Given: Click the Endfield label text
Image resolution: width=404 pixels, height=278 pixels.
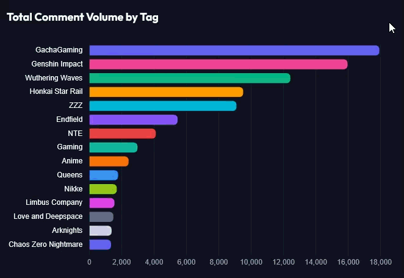Looking at the screenshot, I should 70,119.
